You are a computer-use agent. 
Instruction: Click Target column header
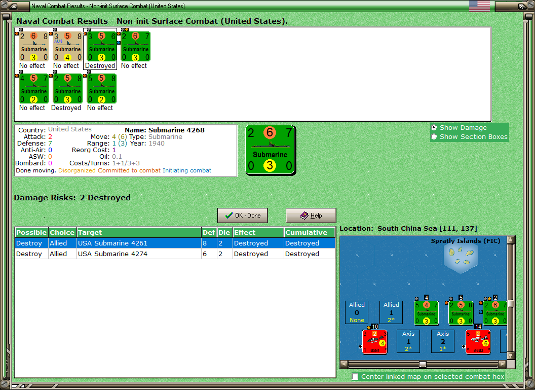pos(139,232)
